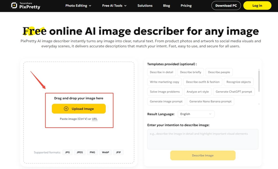
Task: Open the Blog menu item
Action: click(x=166, y=6)
